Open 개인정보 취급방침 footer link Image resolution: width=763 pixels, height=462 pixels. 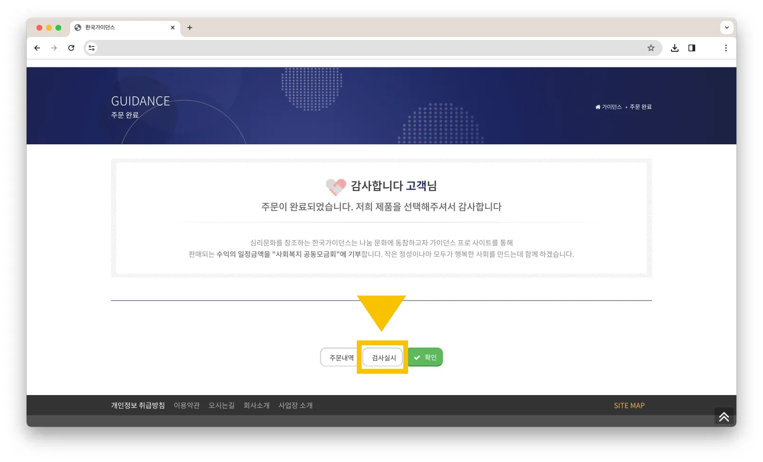point(138,405)
